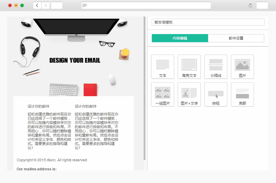
Task: Open the reader lines icon in address bar
Action: (85, 5)
